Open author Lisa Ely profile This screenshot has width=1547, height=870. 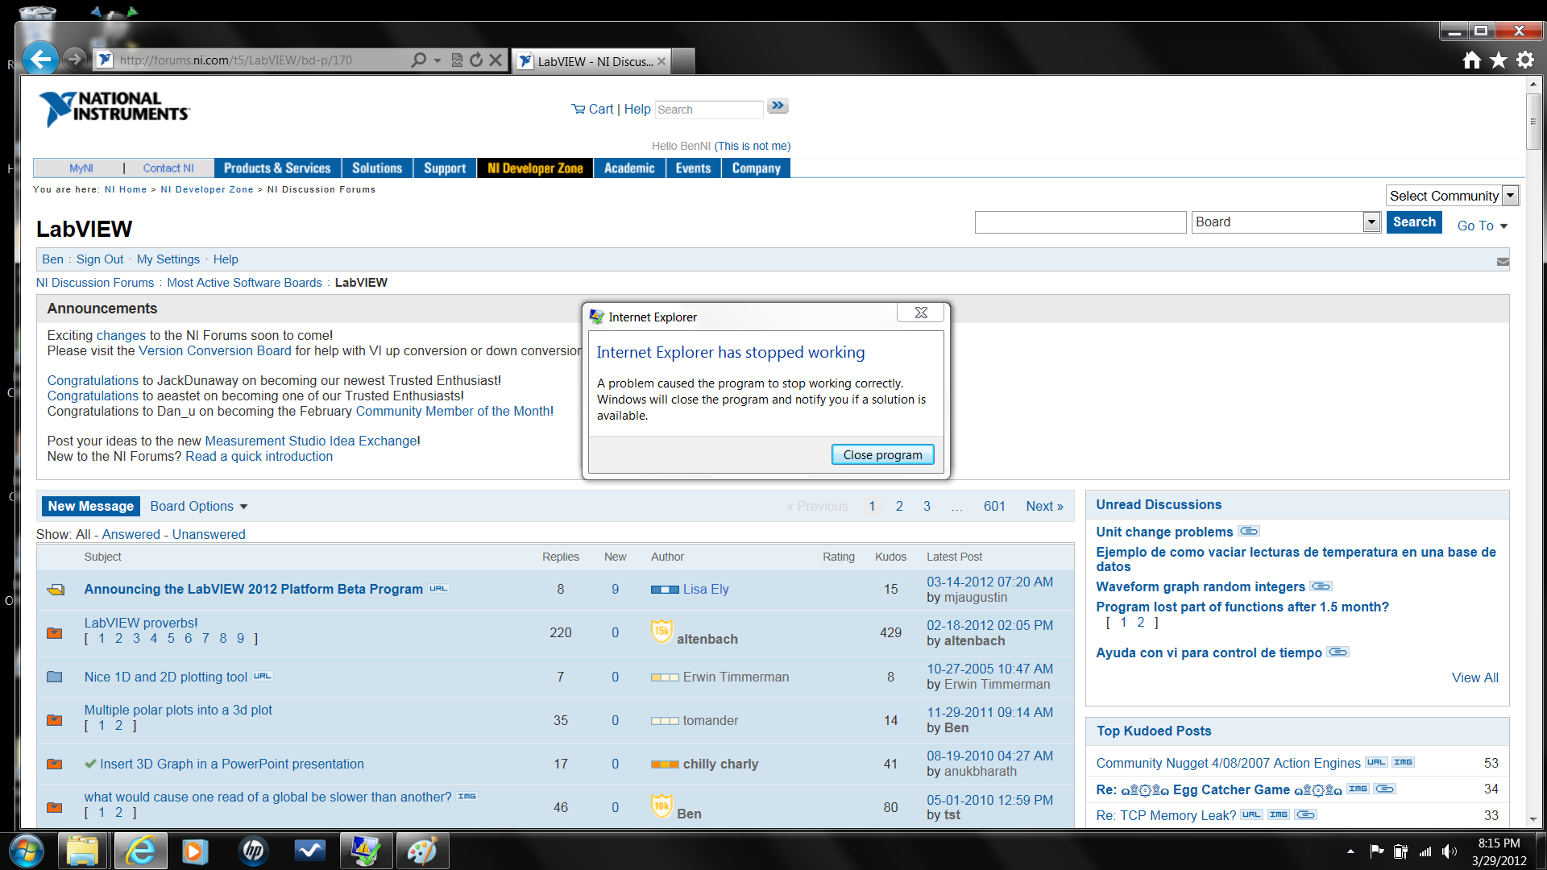[x=706, y=590]
